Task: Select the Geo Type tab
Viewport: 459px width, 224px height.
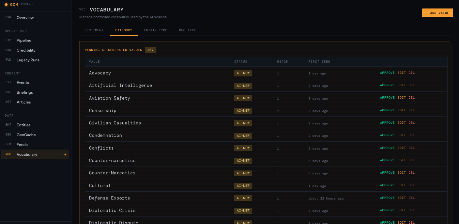Action: (187, 30)
